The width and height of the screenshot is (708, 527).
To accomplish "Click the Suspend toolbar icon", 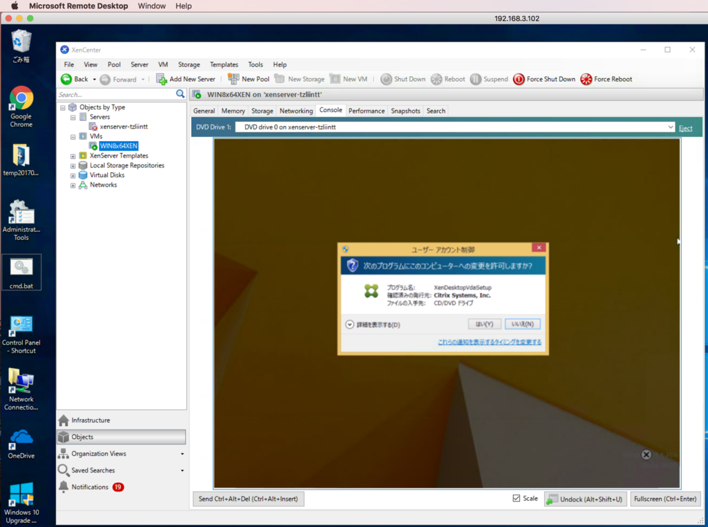I will (476, 80).
